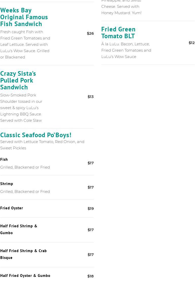
Task: Click the 'Slow-Smoked Pork Shoulder' description text
Action: tap(21, 108)
